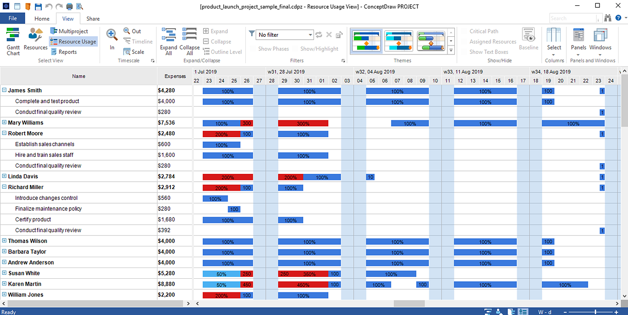Zoom Out on the timescale
The height and width of the screenshot is (315, 628).
(132, 31)
